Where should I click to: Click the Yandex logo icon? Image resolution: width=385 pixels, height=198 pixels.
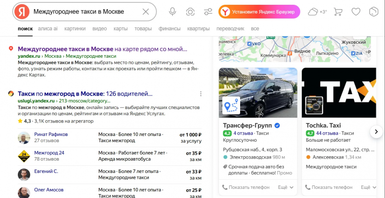pyautogui.click(x=22, y=12)
